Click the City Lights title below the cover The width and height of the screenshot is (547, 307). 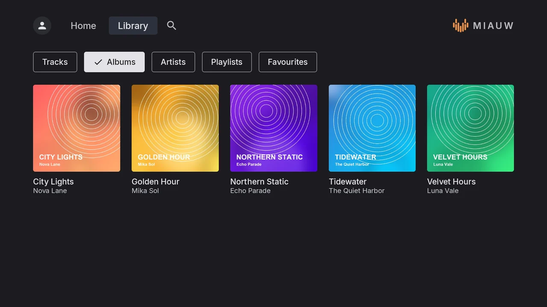tap(53, 182)
